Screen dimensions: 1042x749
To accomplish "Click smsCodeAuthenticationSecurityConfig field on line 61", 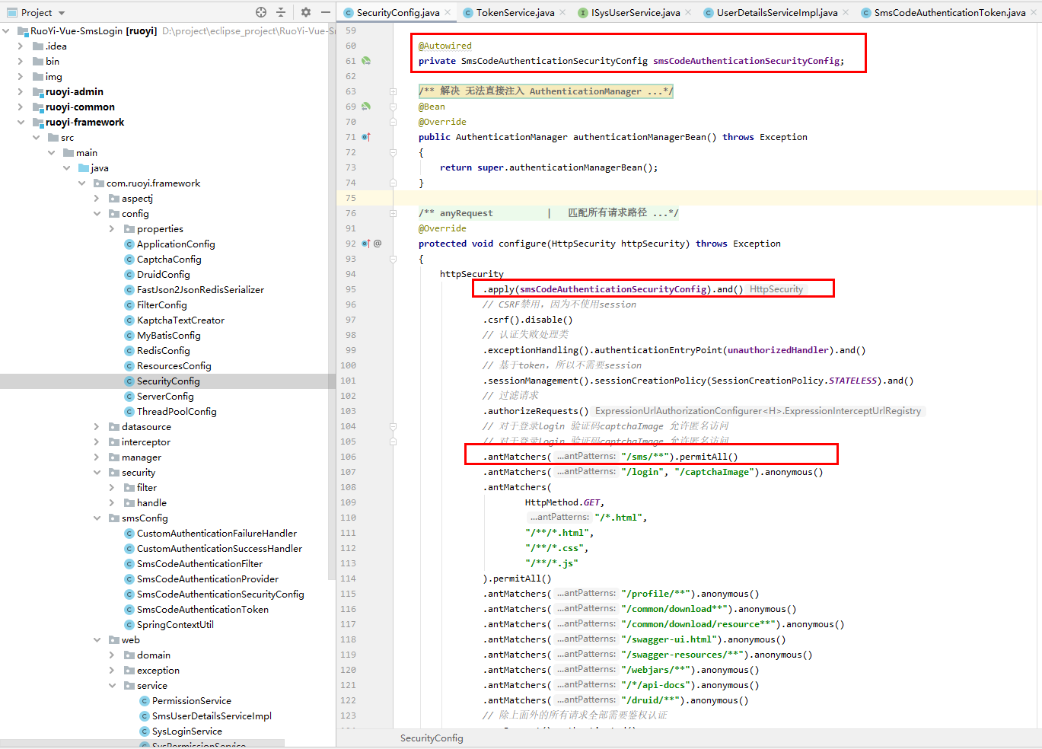I will [x=746, y=61].
